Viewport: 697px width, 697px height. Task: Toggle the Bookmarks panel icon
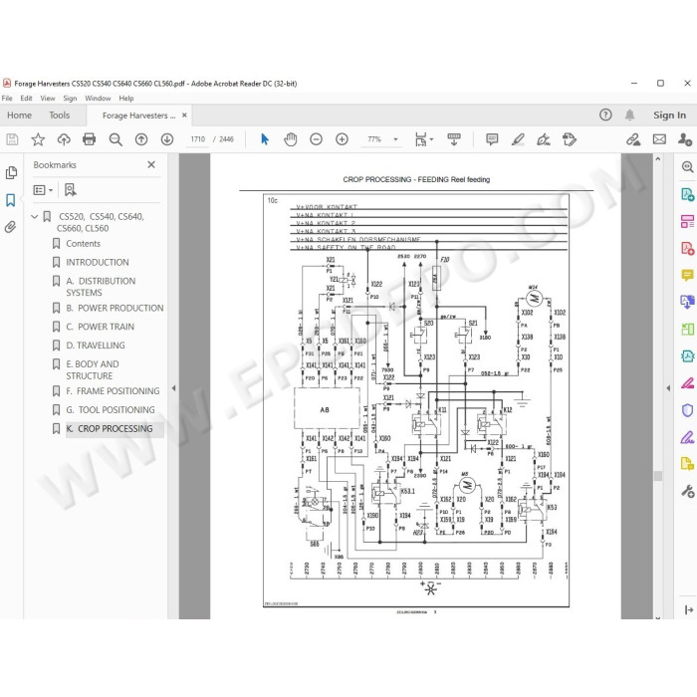click(x=11, y=200)
